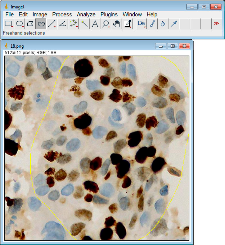Expand the More Tools red arrows menu
The height and width of the screenshot is (245, 225).
pyautogui.click(x=216, y=24)
